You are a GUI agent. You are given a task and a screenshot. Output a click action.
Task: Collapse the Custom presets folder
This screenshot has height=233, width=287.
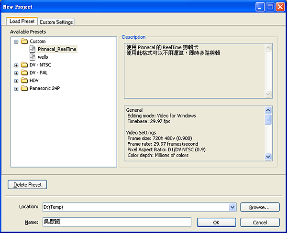(16, 42)
